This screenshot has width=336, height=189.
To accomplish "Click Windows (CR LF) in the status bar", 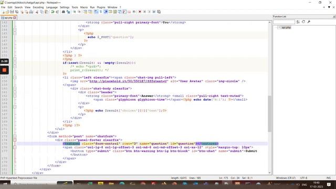I will (x=286, y=178).
